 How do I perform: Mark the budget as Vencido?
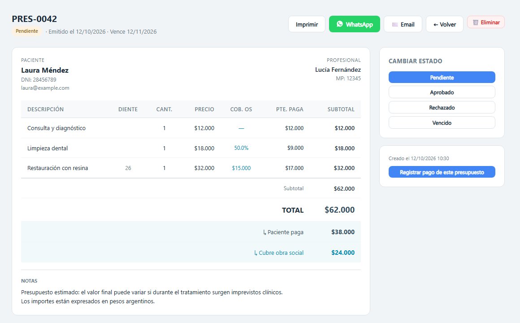click(x=442, y=123)
